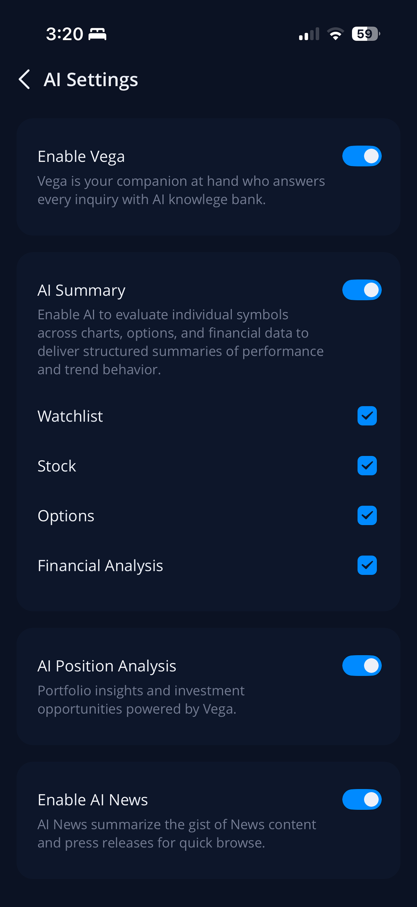Tap the 3:20 clock in status bar
This screenshot has height=907, width=417.
(65, 34)
